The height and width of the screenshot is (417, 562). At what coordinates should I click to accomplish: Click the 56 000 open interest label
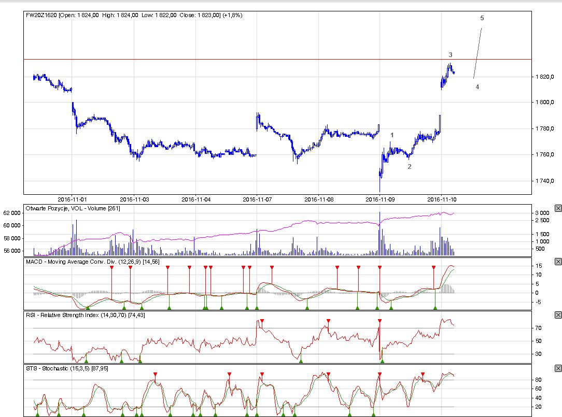12,251
